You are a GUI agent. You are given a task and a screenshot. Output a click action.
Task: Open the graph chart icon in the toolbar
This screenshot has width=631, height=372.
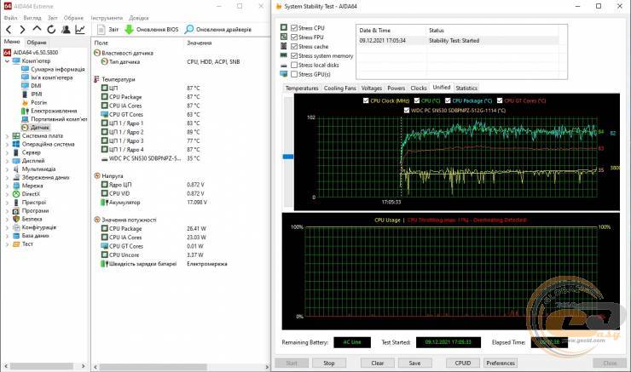80,29
